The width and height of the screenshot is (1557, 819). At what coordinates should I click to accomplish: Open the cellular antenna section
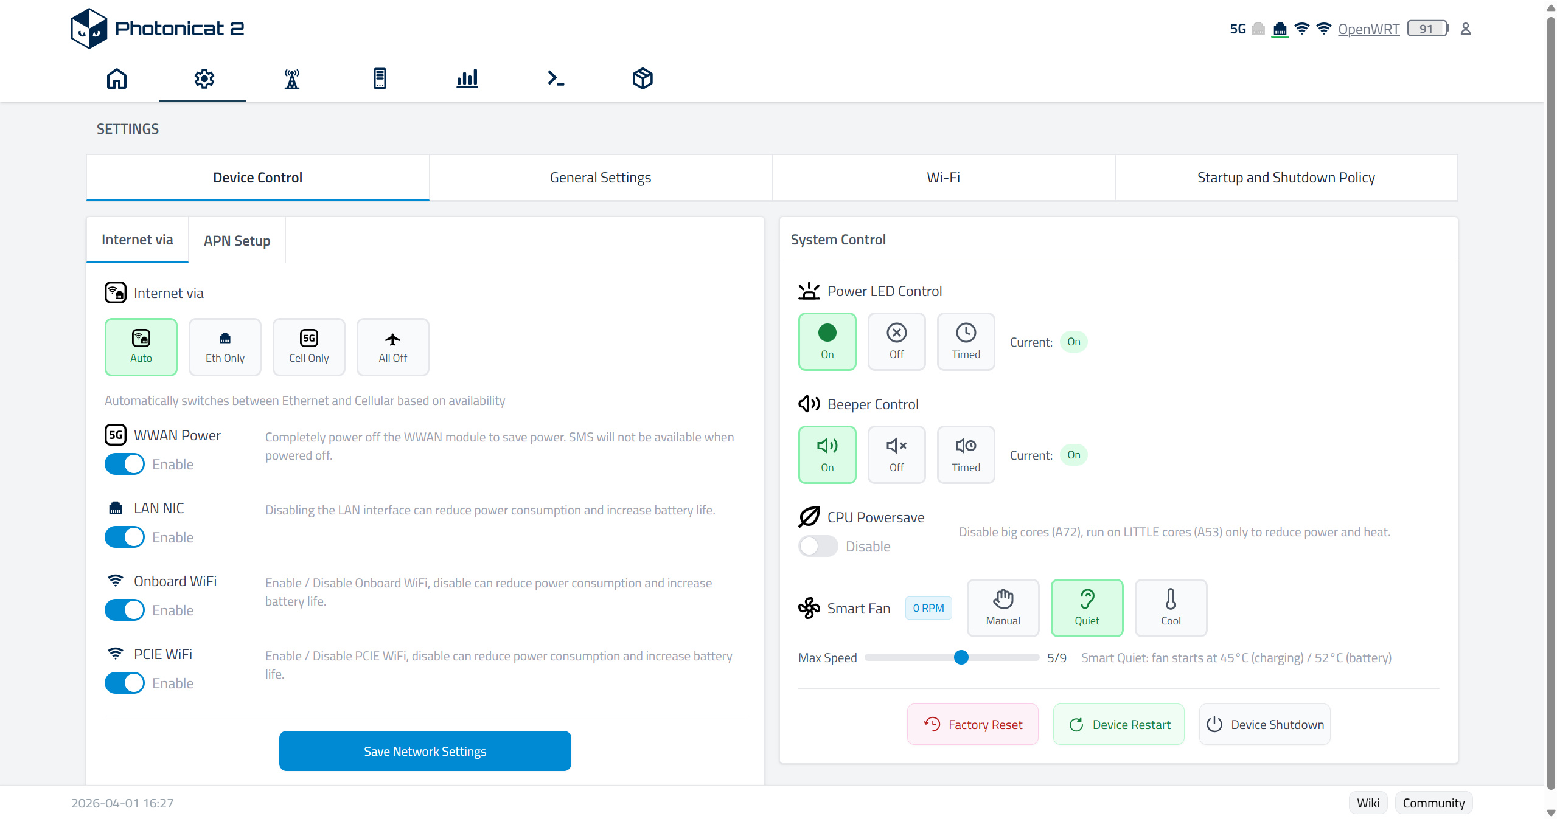pyautogui.click(x=291, y=79)
